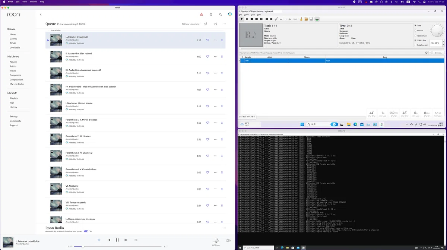Open HQPlayer Tools menu
The width and height of the screenshot is (447, 250).
click(x=253, y=15)
